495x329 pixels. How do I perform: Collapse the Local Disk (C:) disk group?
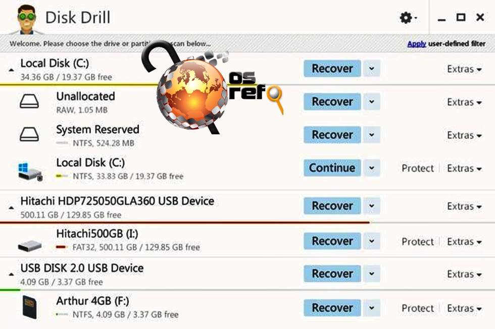click(x=11, y=70)
